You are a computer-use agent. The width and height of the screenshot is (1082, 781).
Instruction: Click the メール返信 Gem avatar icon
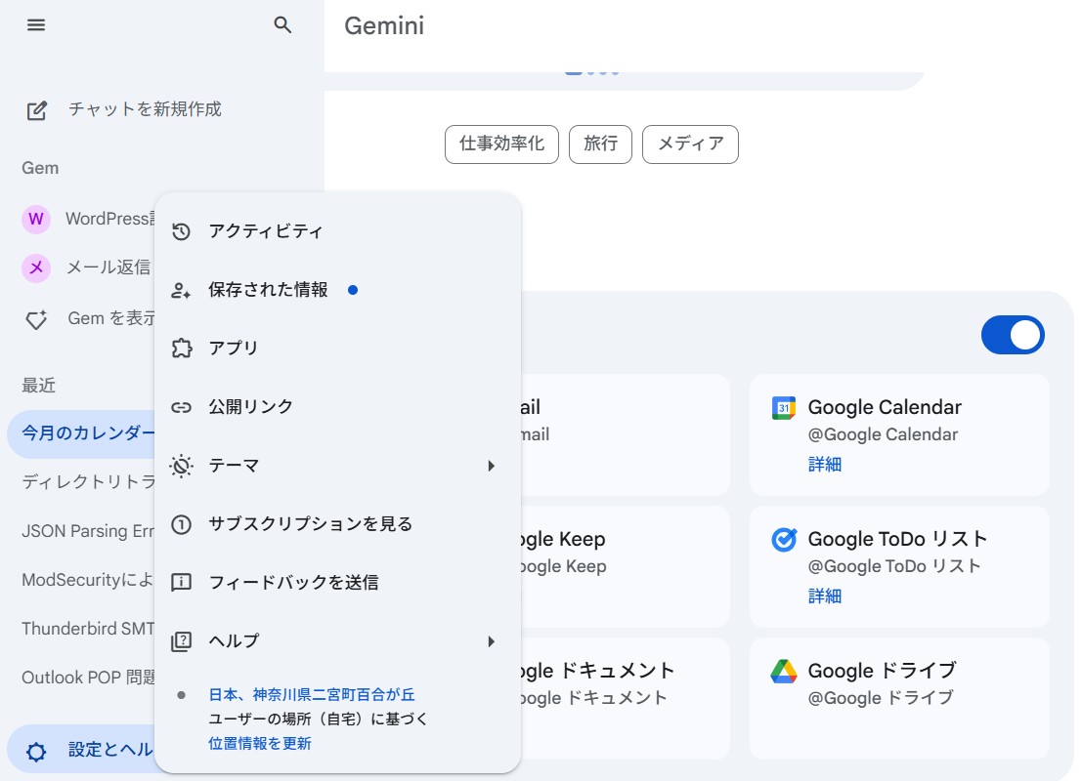pyautogui.click(x=36, y=267)
